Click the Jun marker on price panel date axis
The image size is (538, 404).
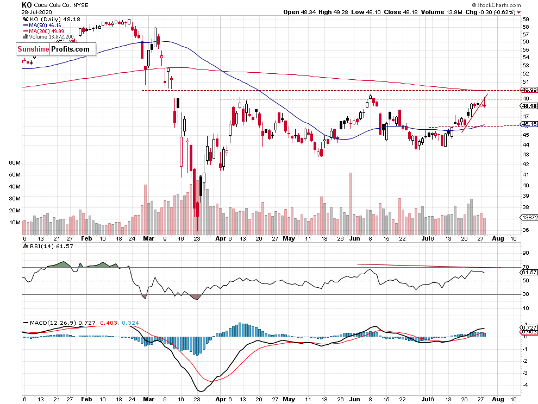354,238
